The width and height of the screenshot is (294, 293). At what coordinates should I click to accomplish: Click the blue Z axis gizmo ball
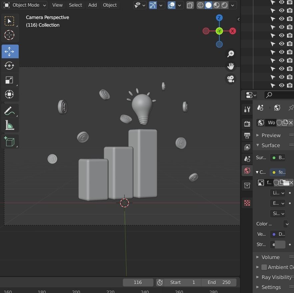(x=219, y=18)
